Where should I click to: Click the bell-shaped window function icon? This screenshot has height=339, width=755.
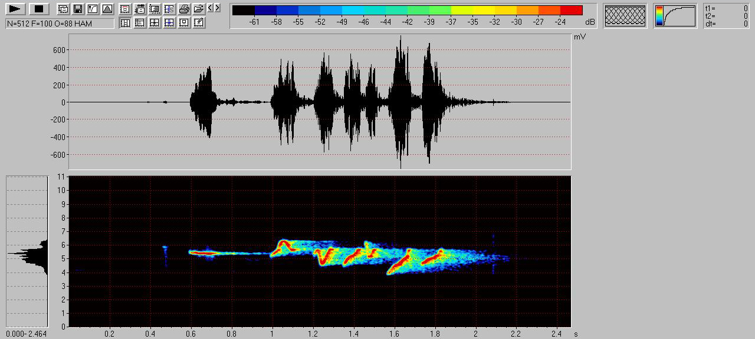click(107, 9)
